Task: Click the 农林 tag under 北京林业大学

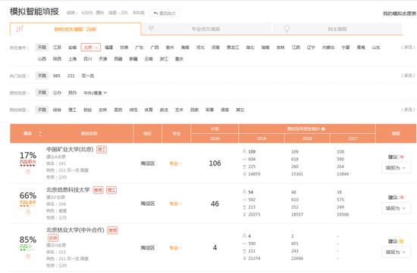Action: (53, 238)
